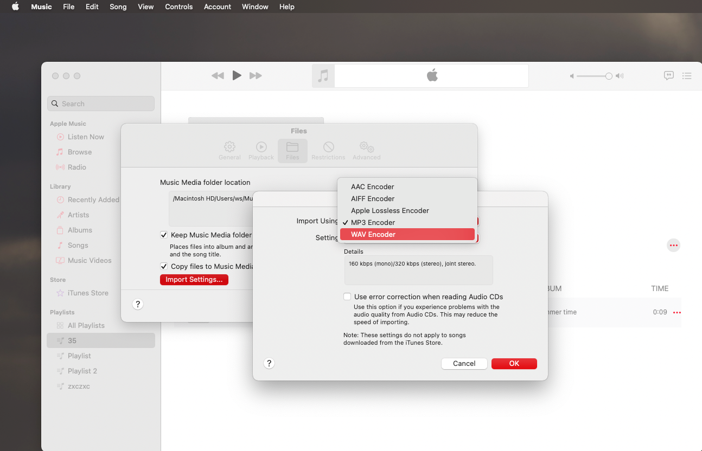Viewport: 702px width, 451px height.
Task: Toggle Keep Music Media folder organized checkbox
Action: click(164, 235)
